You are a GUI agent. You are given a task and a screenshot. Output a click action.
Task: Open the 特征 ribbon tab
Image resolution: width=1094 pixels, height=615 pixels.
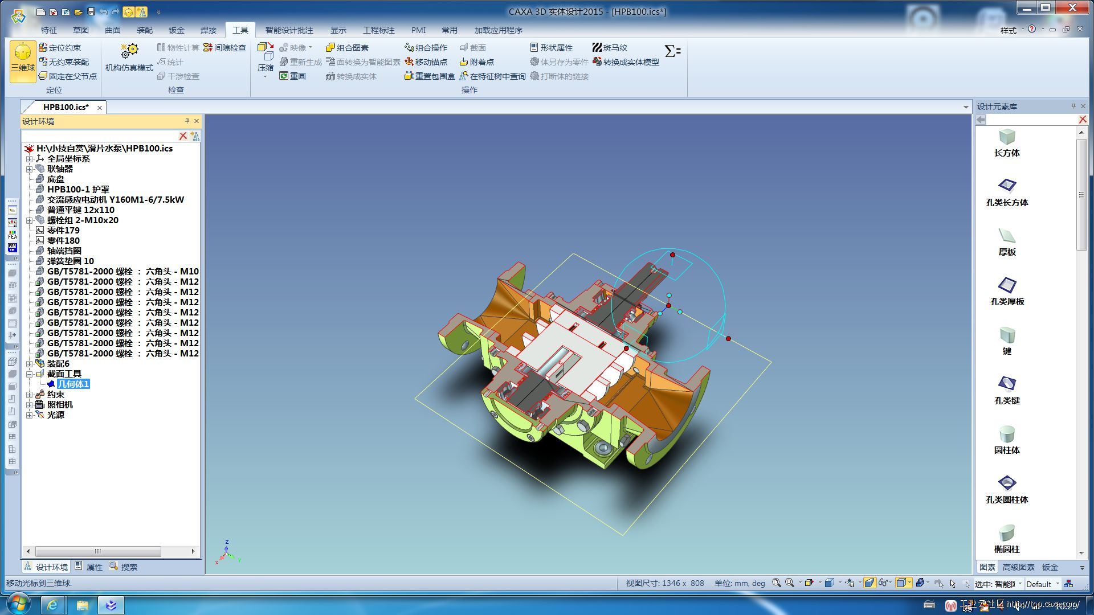pos(49,30)
